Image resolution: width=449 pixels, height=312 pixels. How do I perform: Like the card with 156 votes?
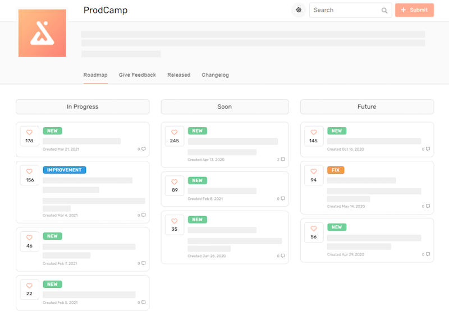[29, 175]
